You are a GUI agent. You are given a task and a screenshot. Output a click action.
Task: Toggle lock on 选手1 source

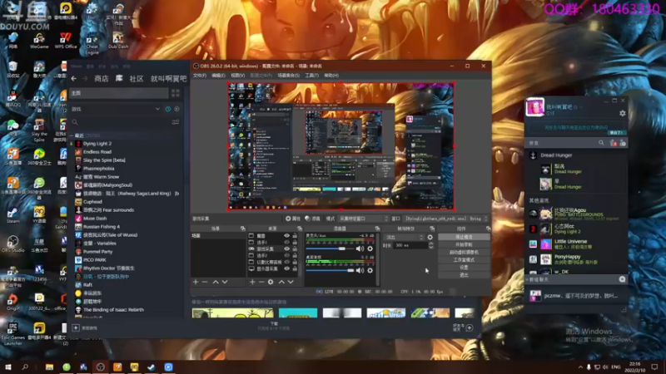tap(295, 242)
